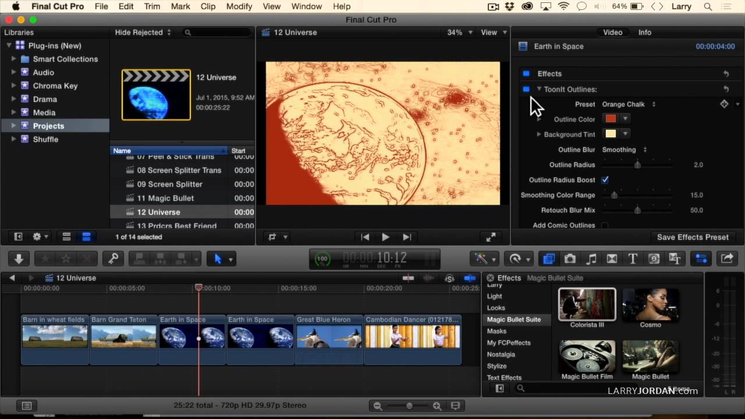The width and height of the screenshot is (745, 419).
Task: Open the Clip menu
Action: (208, 6)
